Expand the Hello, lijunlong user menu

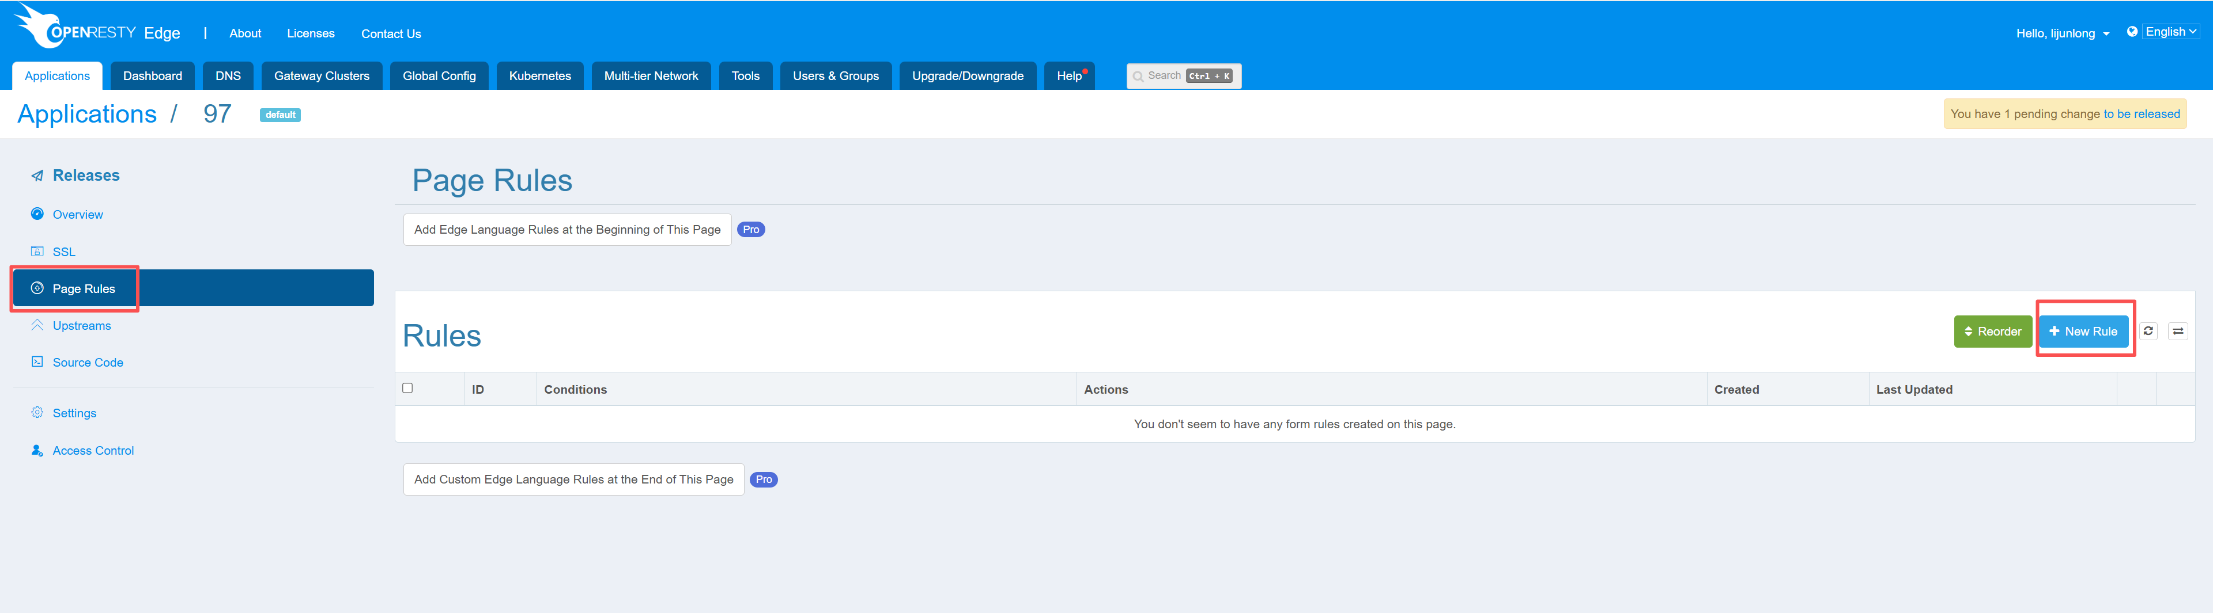(x=2062, y=33)
